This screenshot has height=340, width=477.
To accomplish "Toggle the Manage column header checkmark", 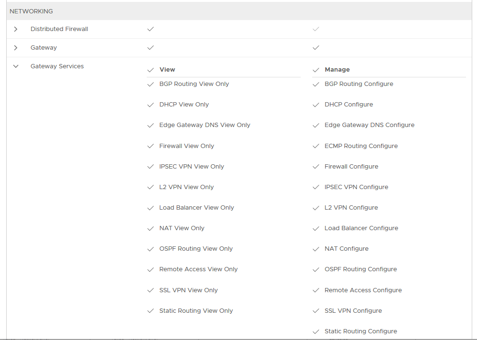I will click(x=315, y=70).
